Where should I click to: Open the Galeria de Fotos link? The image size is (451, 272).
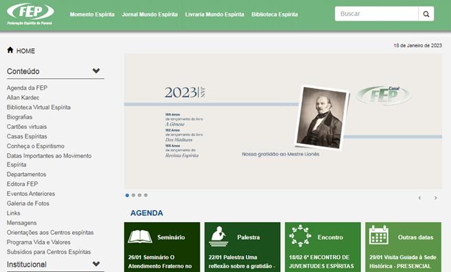point(28,203)
